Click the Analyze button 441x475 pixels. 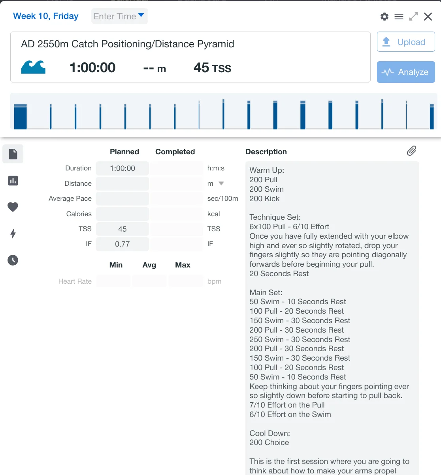click(406, 72)
